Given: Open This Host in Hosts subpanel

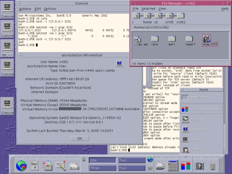Looking at the screenshot, I should (x=201, y=119).
